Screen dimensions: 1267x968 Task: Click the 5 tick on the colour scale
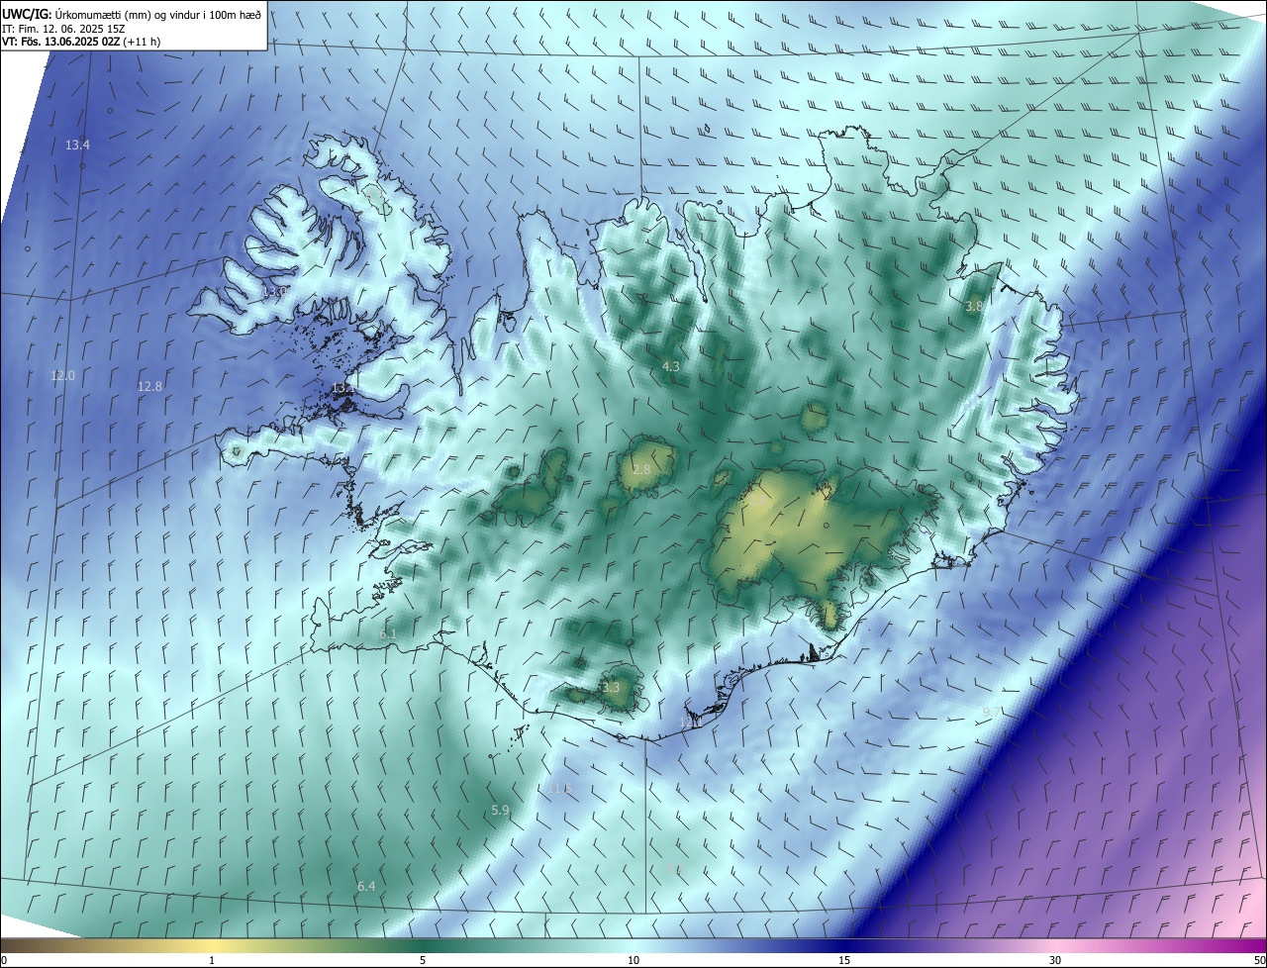click(423, 960)
